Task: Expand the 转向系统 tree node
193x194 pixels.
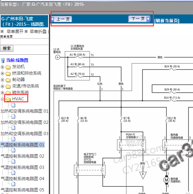Action: (x=2, y=93)
